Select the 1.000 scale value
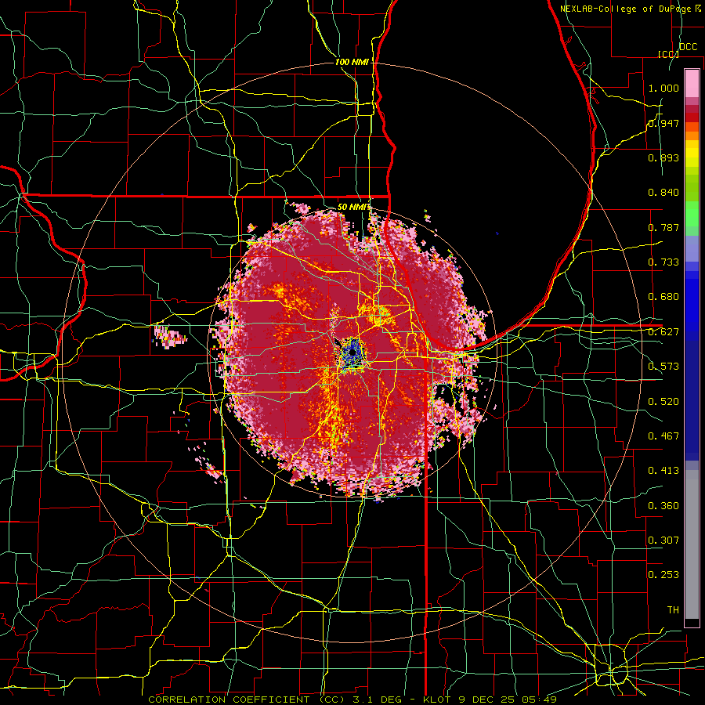Screen dimensions: 705x705 pos(663,88)
